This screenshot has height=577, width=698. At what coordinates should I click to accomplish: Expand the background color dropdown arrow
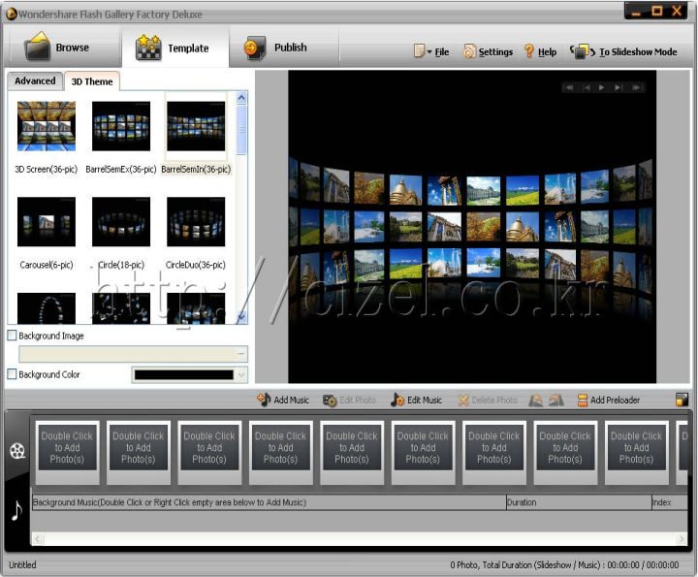coord(241,374)
